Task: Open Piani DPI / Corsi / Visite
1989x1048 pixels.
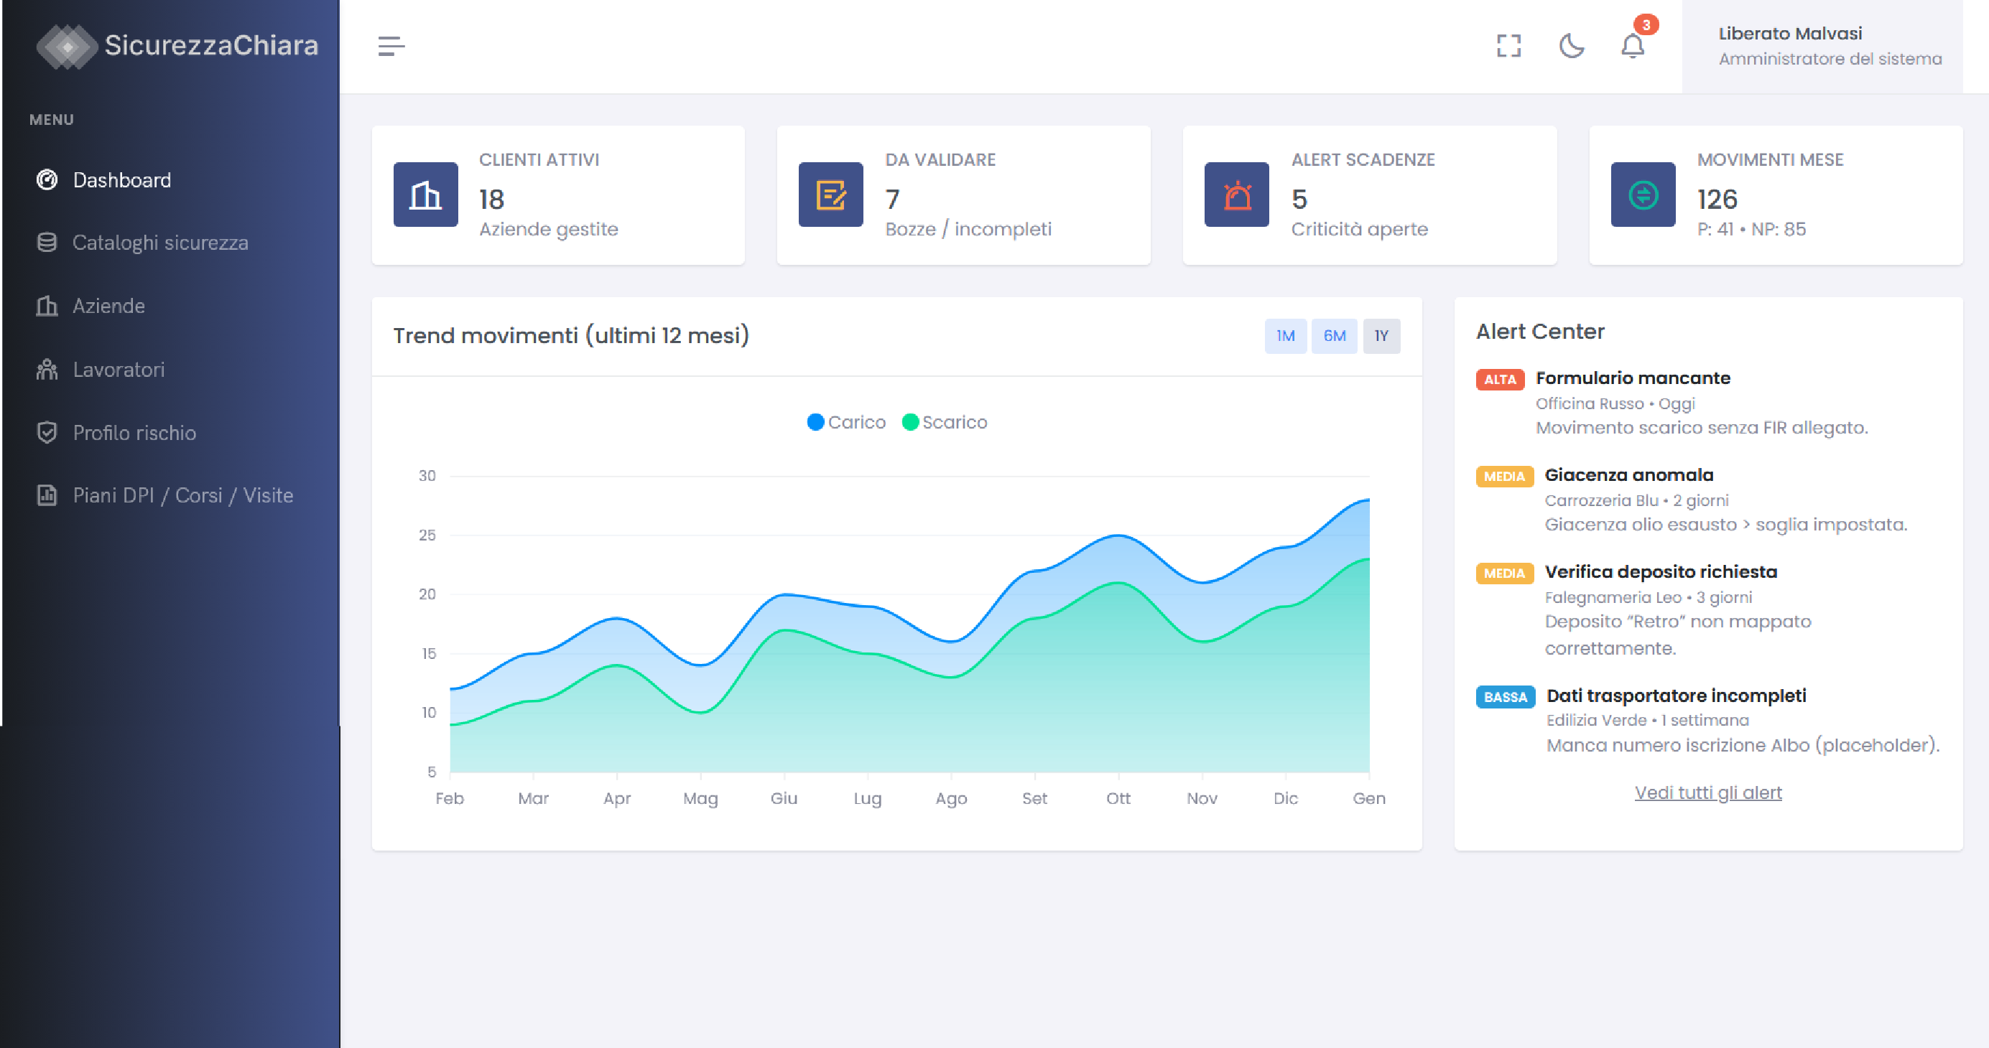Action: [x=182, y=495]
